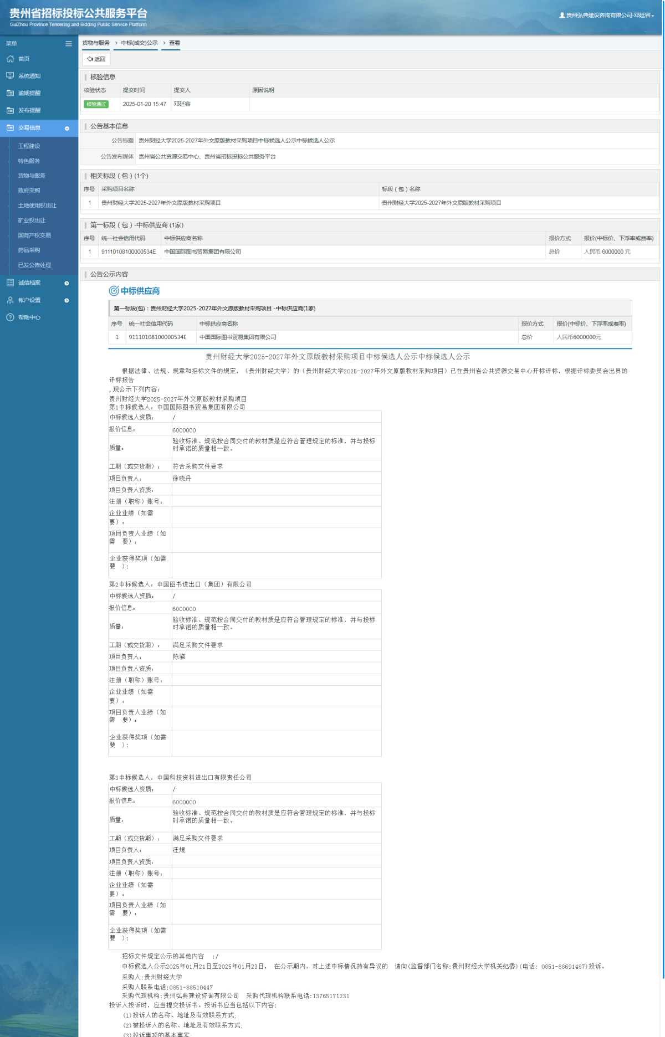Click the 帮助中心 question mark icon
This screenshot has height=1037, width=665.
coord(10,317)
